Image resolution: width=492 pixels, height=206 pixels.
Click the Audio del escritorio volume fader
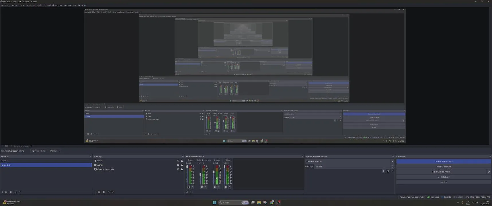(x=200, y=174)
